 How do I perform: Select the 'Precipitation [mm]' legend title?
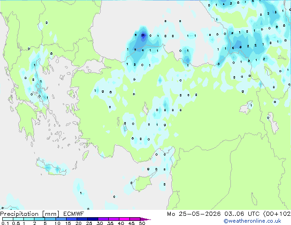pyautogui.click(x=30, y=214)
